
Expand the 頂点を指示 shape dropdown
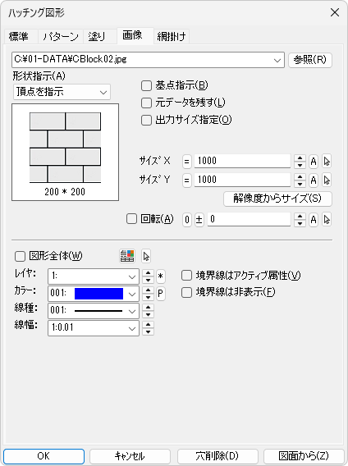[103, 92]
